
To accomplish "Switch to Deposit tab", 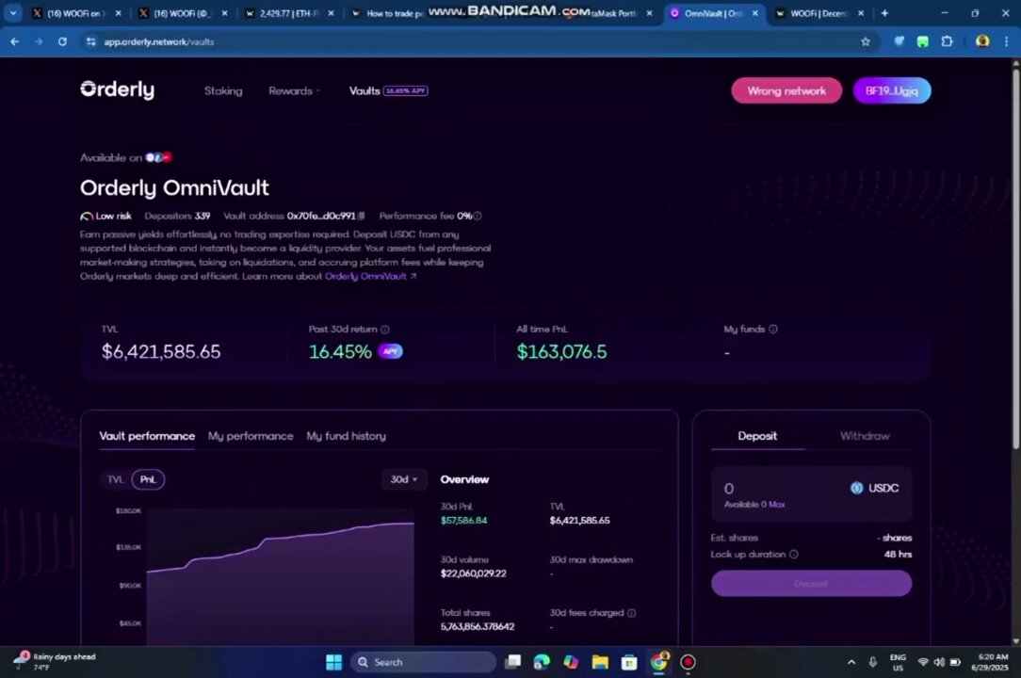I will pos(756,436).
